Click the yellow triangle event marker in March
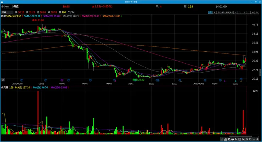The height and width of the screenshot is (142, 262). [x=241, y=81]
